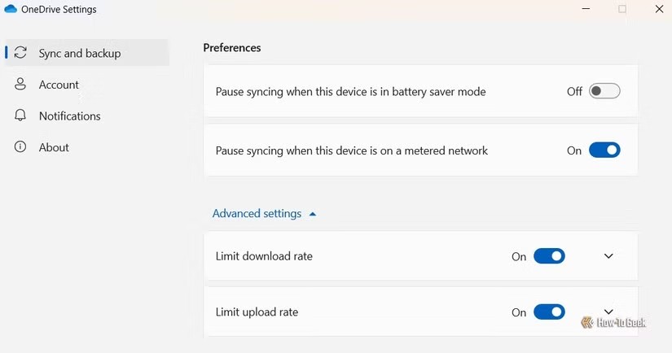Minimize the OneDrive Settings window
Image resolution: width=672 pixels, height=353 pixels.
tap(586, 9)
